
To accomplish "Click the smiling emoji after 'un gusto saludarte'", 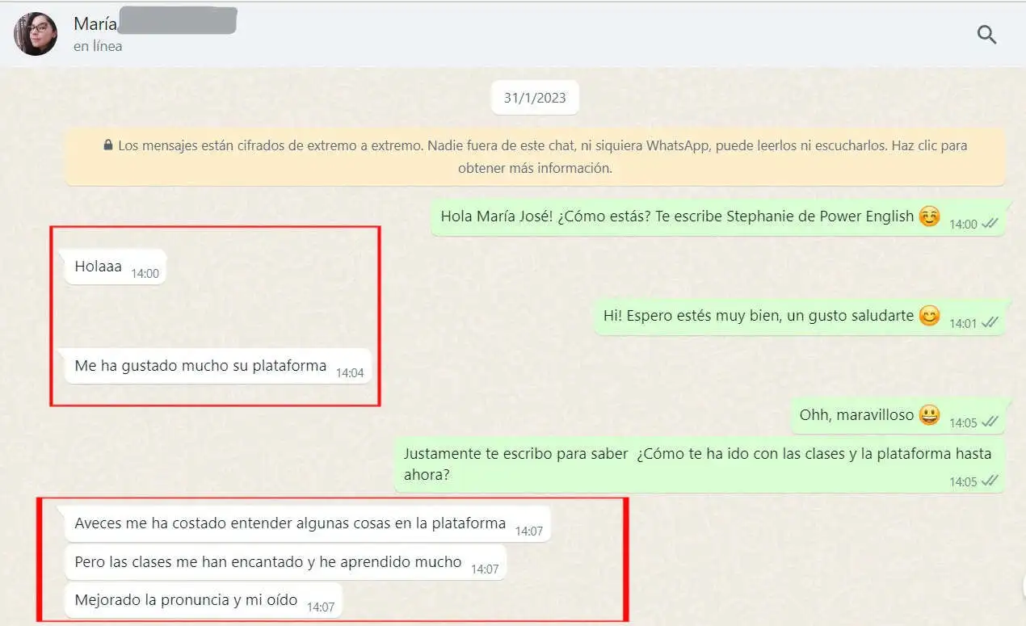I will click(930, 316).
